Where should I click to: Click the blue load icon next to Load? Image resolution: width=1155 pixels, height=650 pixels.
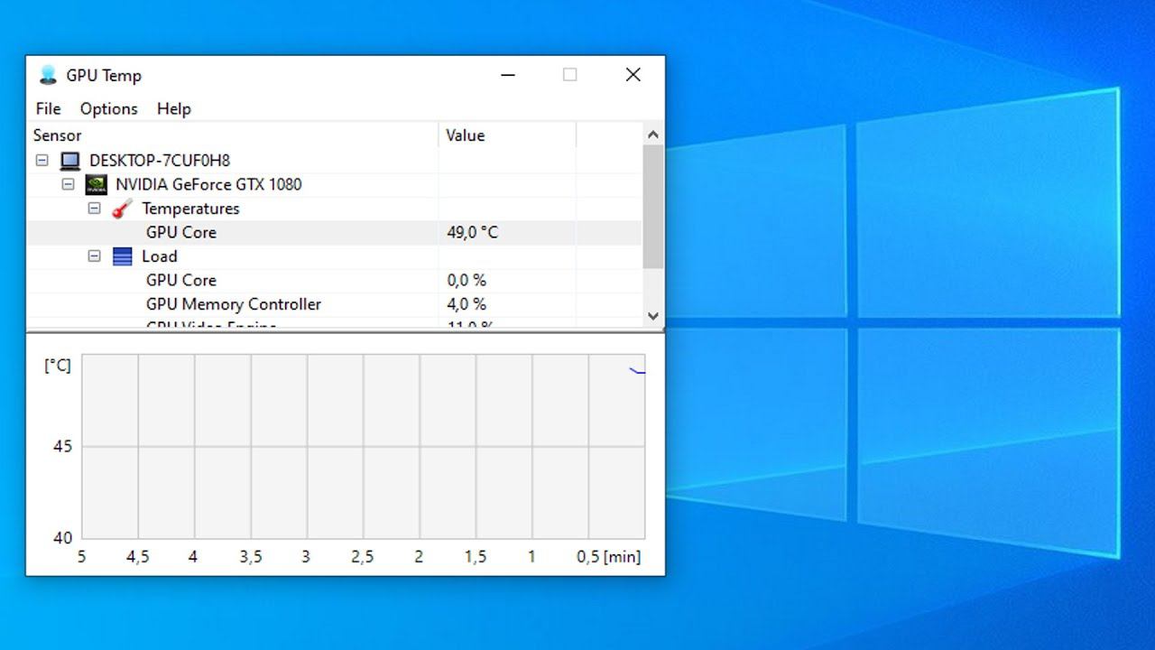click(x=122, y=256)
